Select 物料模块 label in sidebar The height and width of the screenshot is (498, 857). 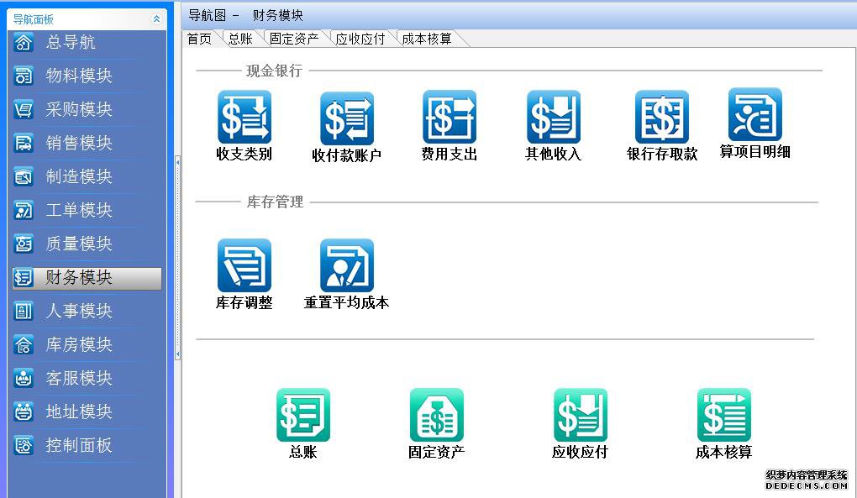click(x=79, y=76)
